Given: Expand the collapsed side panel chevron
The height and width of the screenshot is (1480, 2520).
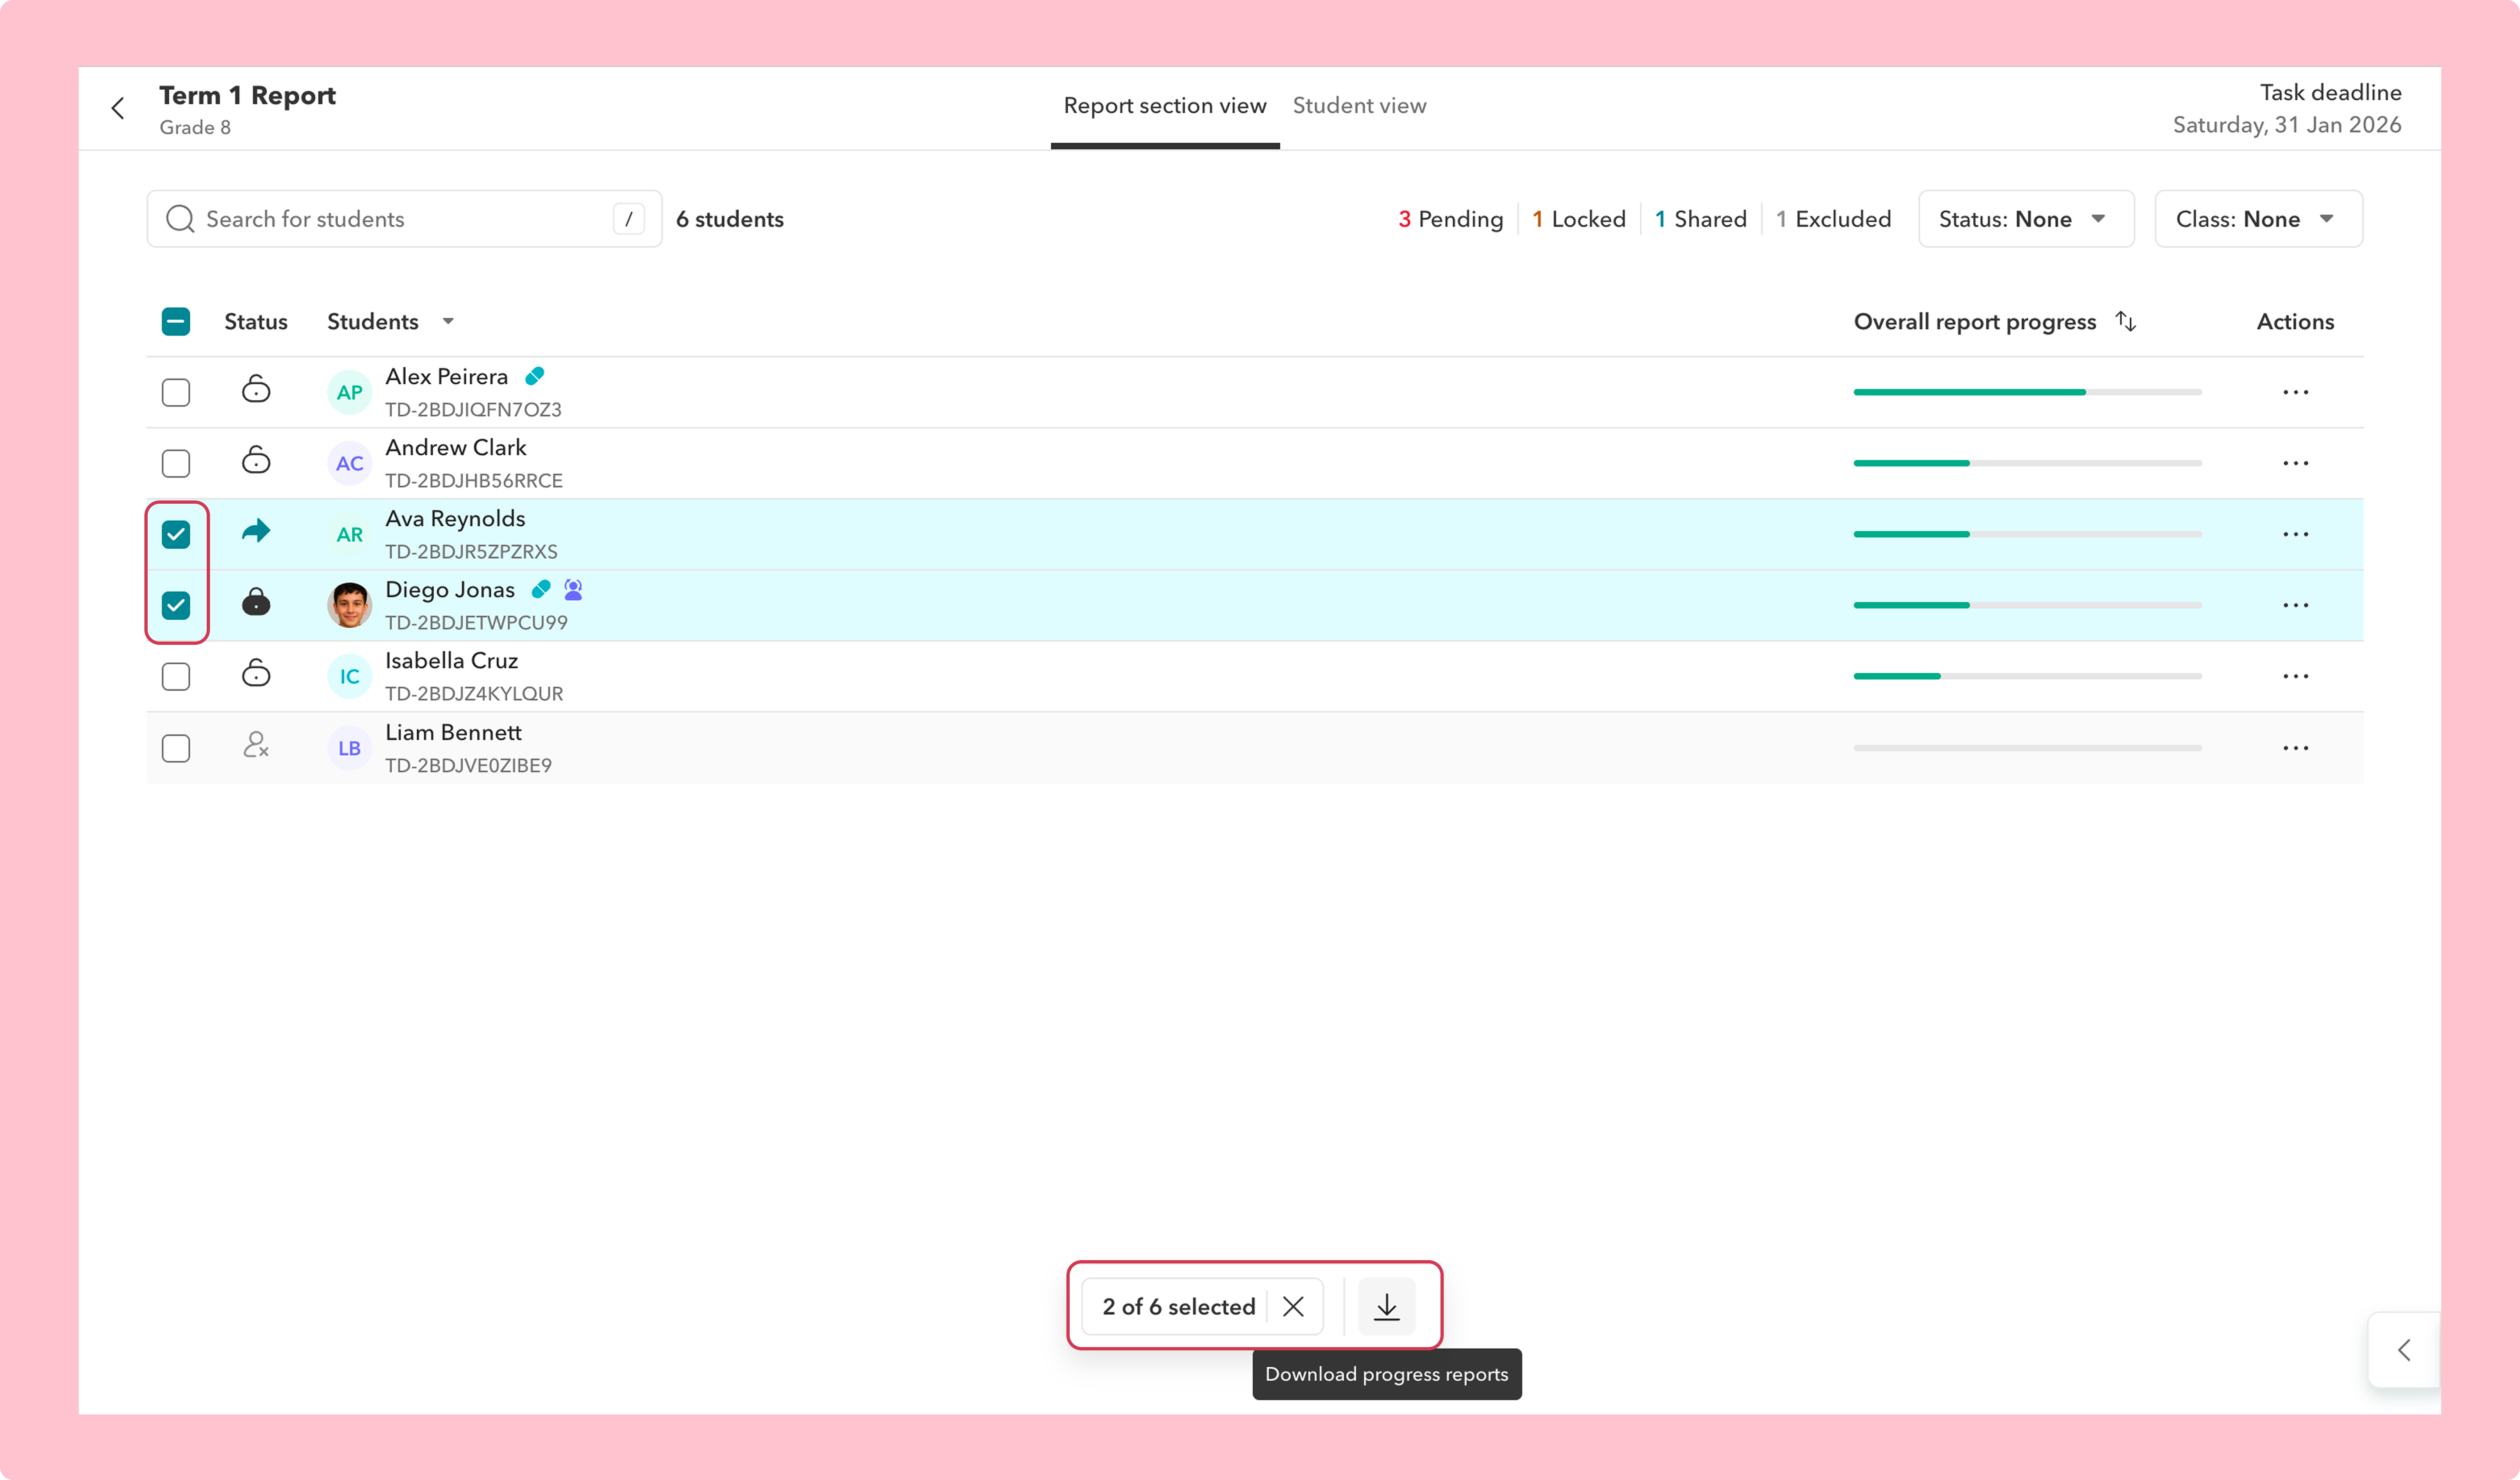Looking at the screenshot, I should point(2404,1350).
